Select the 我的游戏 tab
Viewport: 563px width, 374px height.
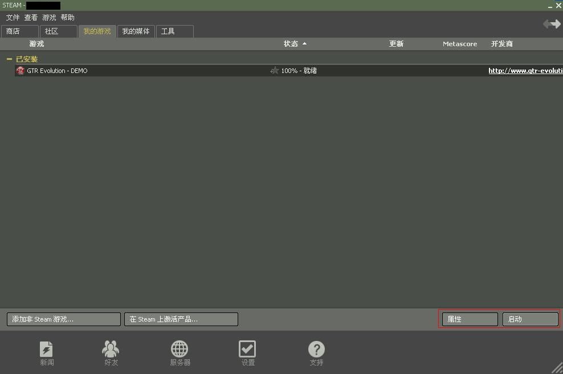tap(97, 31)
